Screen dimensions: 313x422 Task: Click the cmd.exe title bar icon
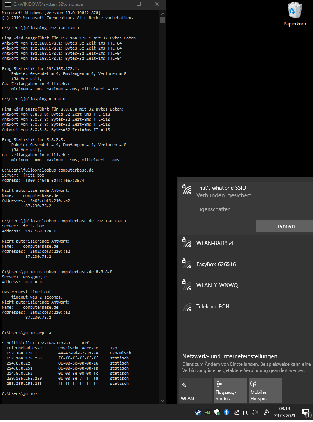point(8,4)
